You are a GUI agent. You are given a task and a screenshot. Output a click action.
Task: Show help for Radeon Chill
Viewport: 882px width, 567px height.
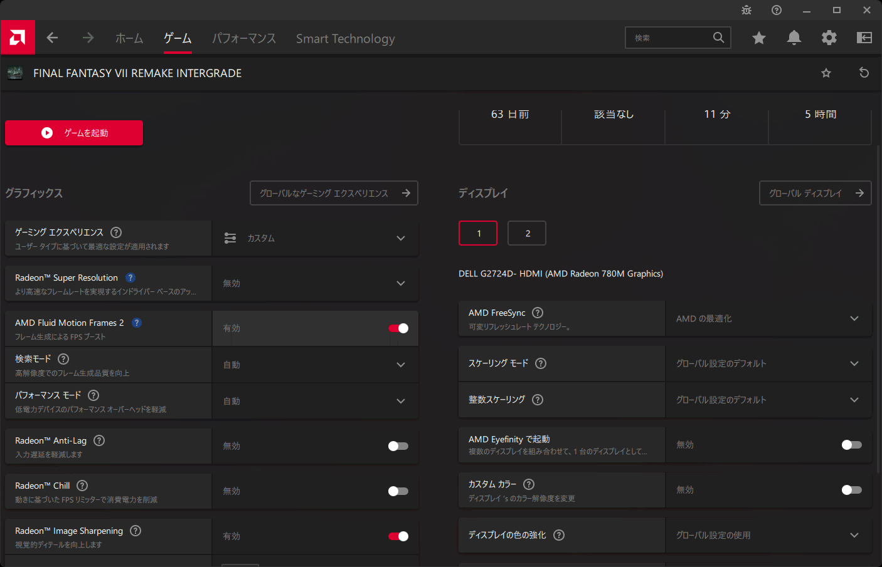coord(82,486)
